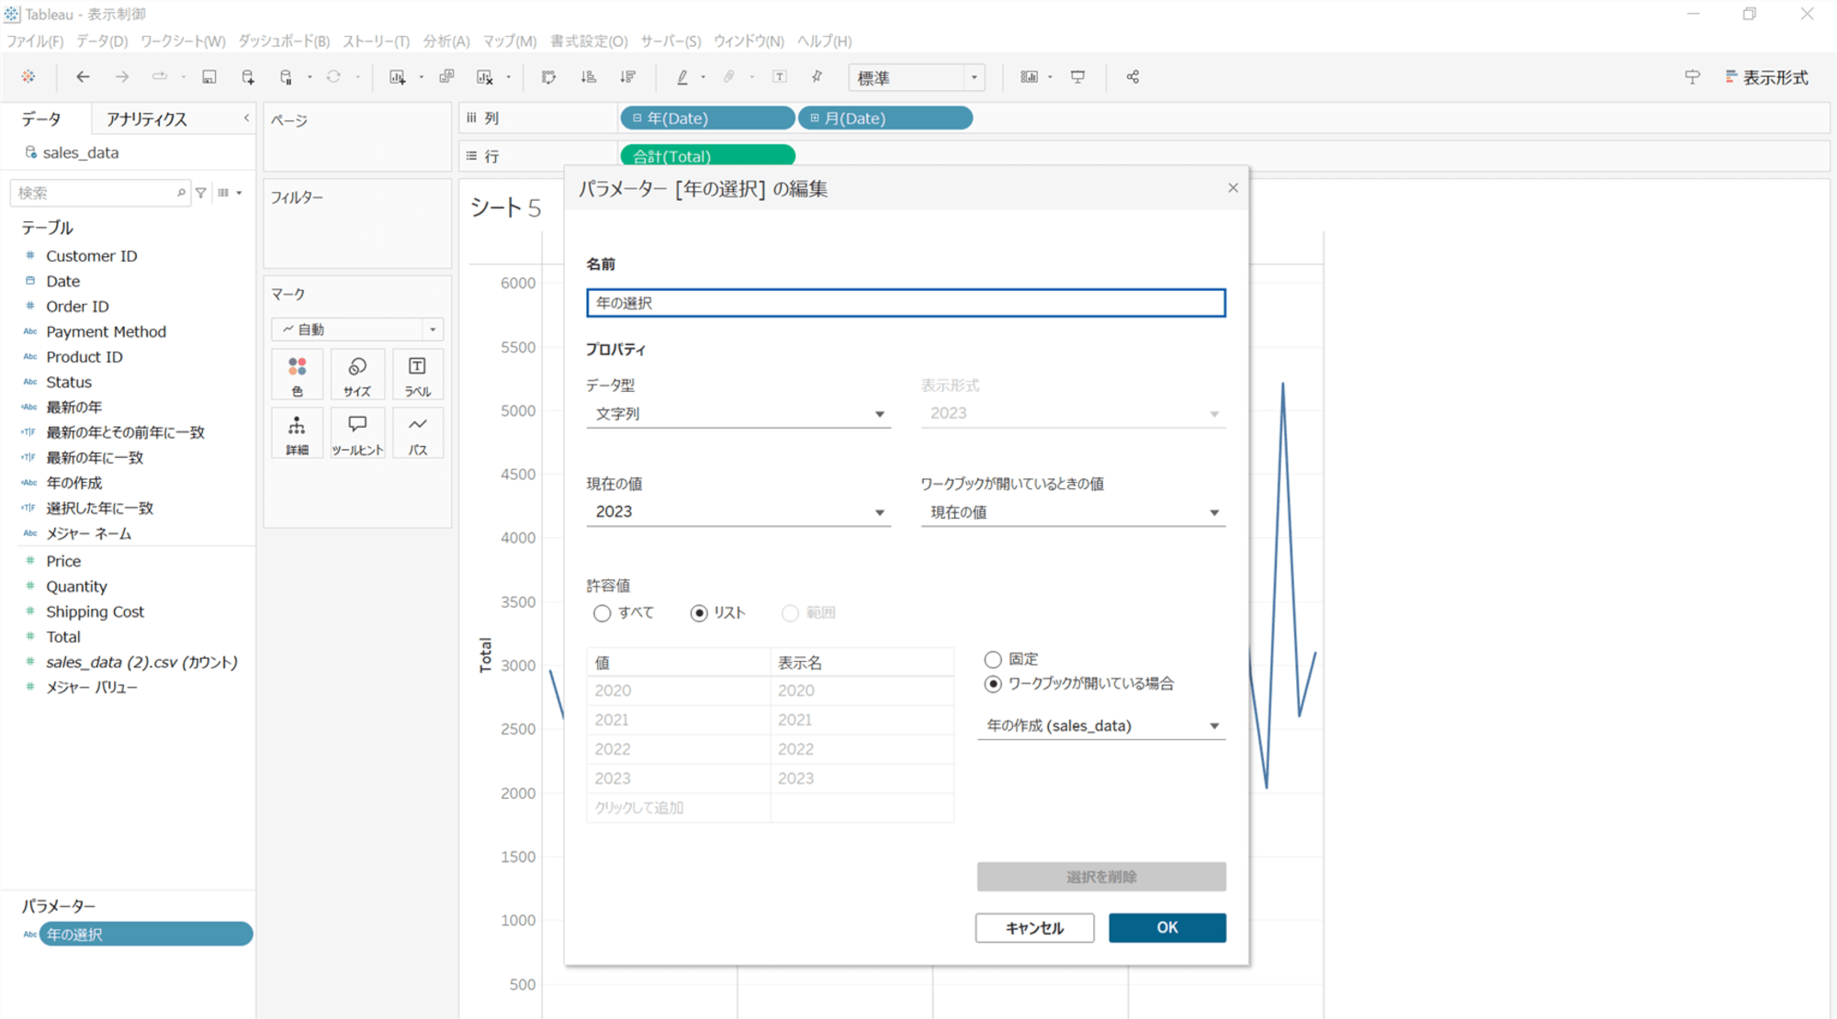Click the Tableau start page logo icon
Screen dimensions: 1837x1019
(x=28, y=77)
